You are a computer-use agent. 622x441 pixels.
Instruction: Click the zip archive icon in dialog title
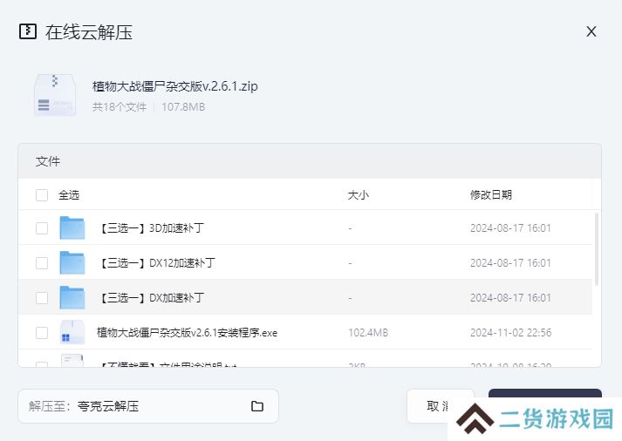pos(28,31)
